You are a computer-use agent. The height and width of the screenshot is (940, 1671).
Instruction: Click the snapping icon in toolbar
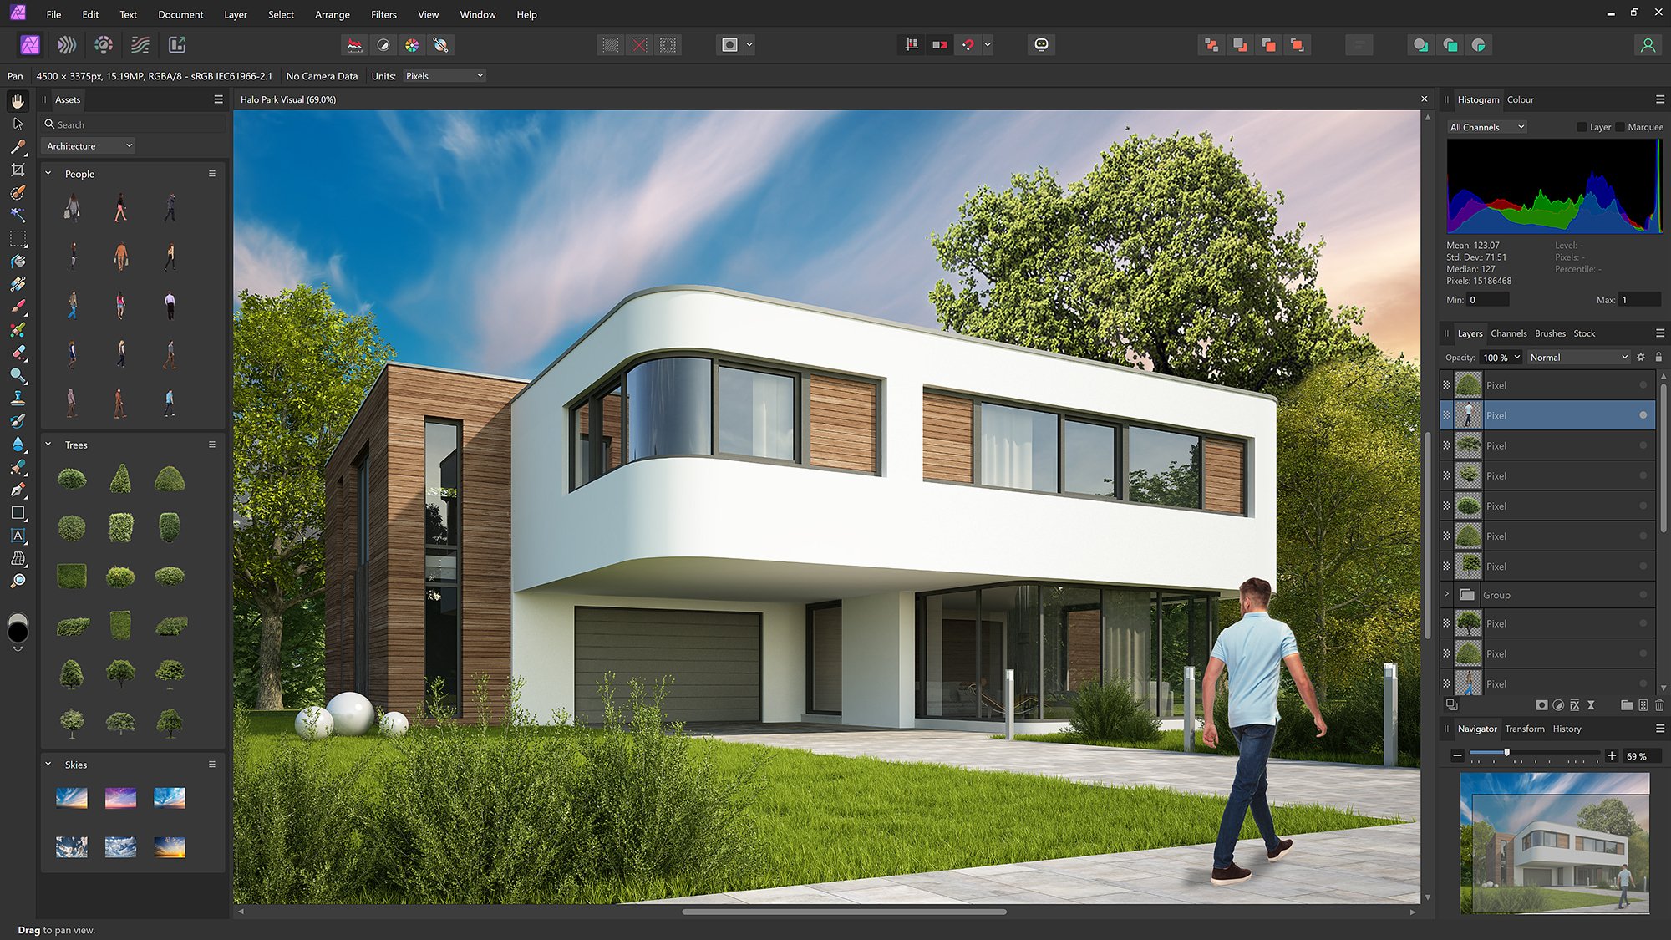[968, 43]
